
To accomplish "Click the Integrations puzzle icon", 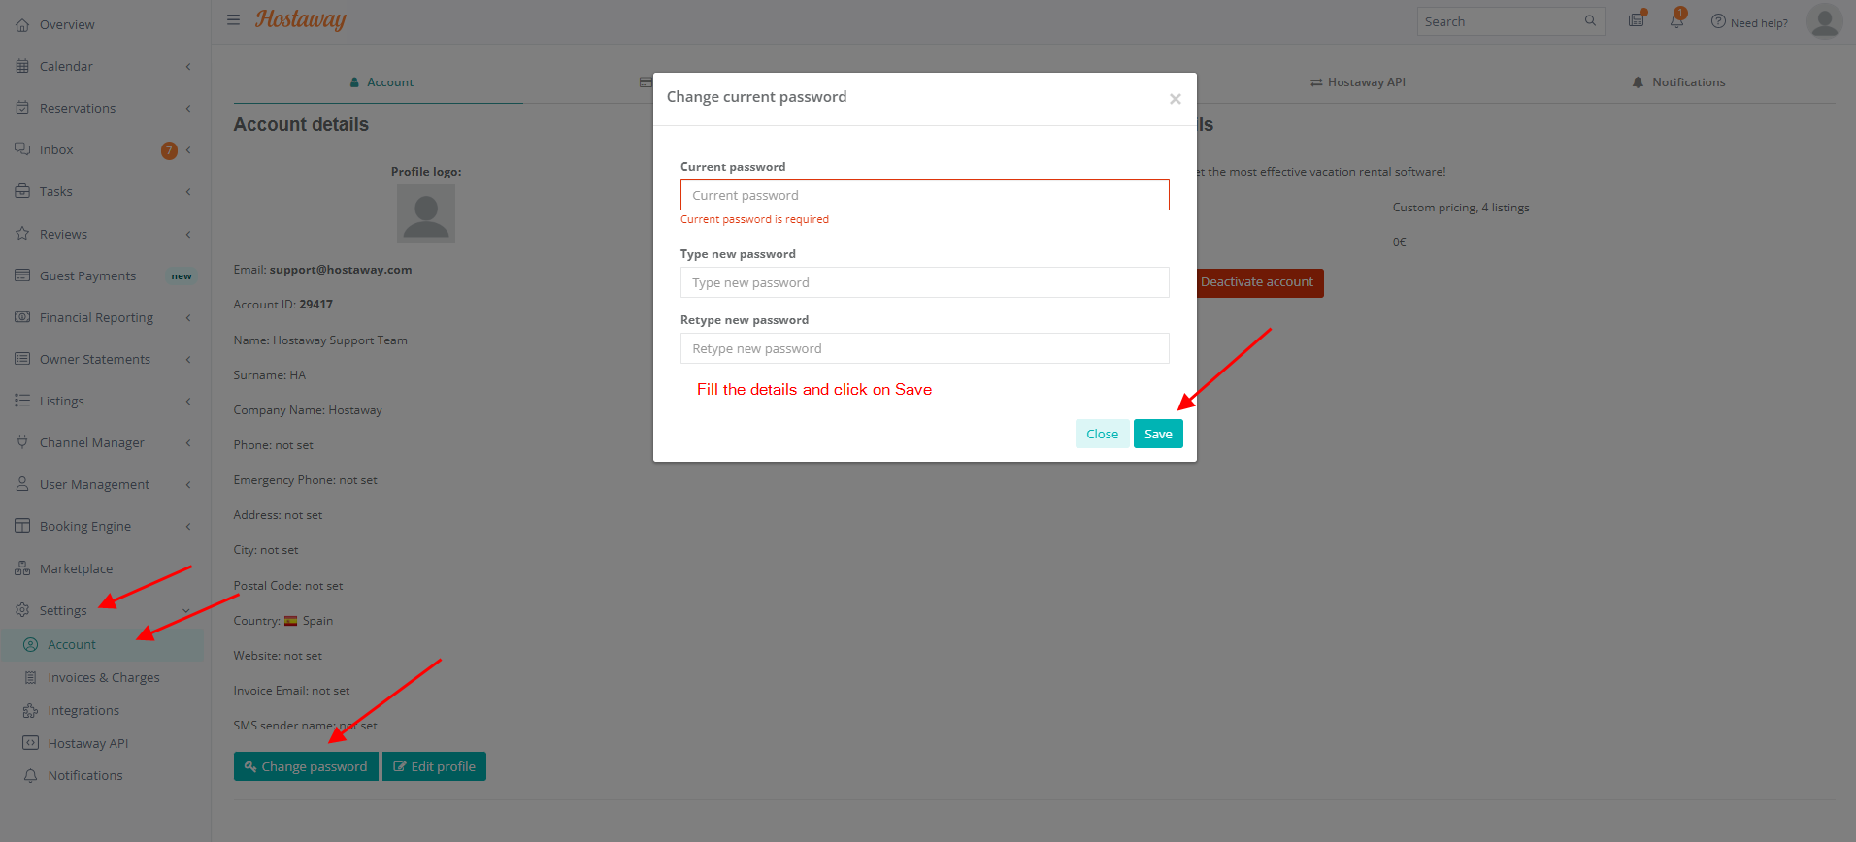I will (x=31, y=710).
